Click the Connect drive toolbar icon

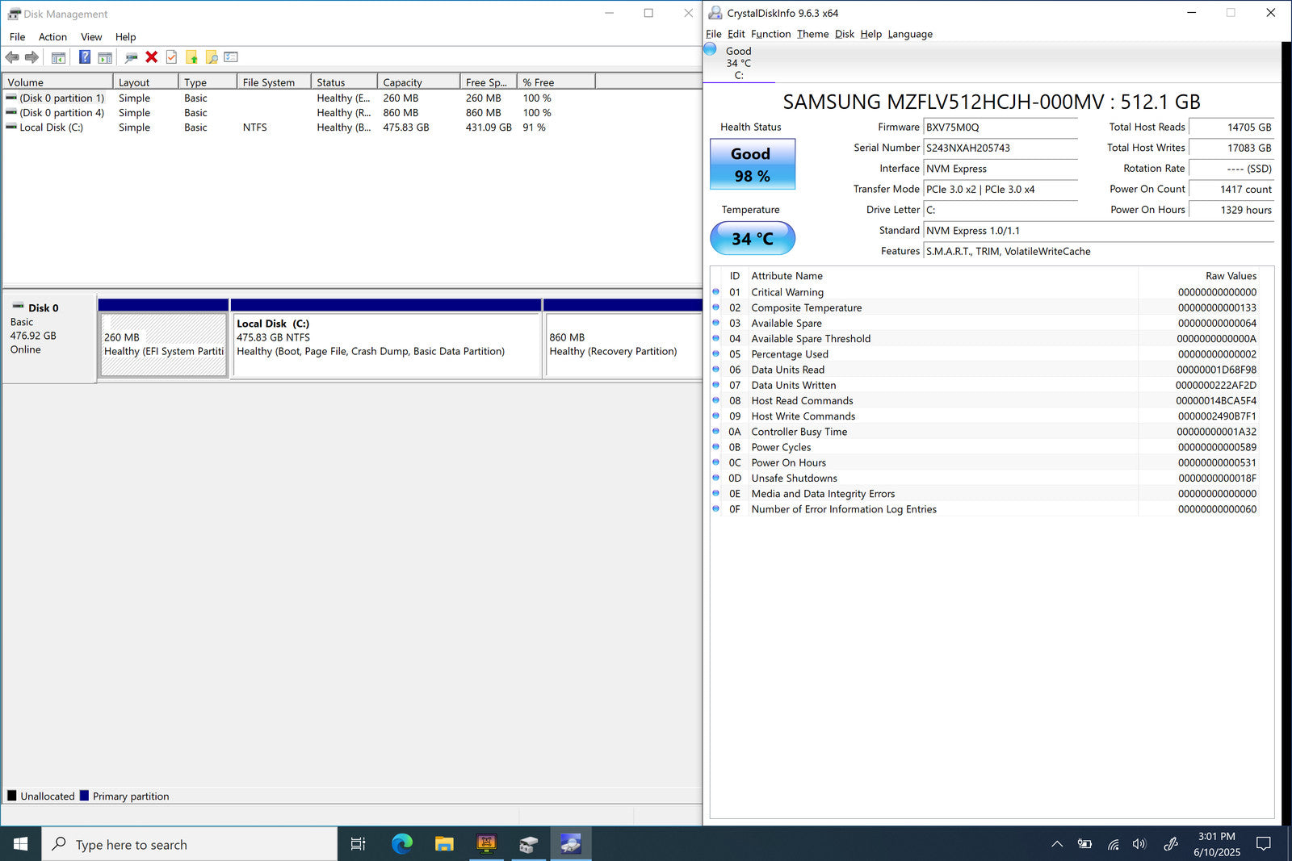pyautogui.click(x=131, y=57)
